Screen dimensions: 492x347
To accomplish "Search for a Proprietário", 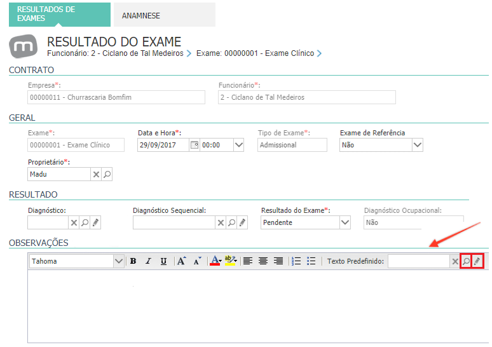I will click(x=107, y=174).
